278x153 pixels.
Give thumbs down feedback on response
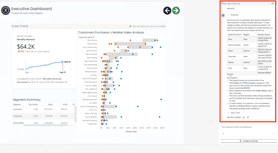point(248,117)
